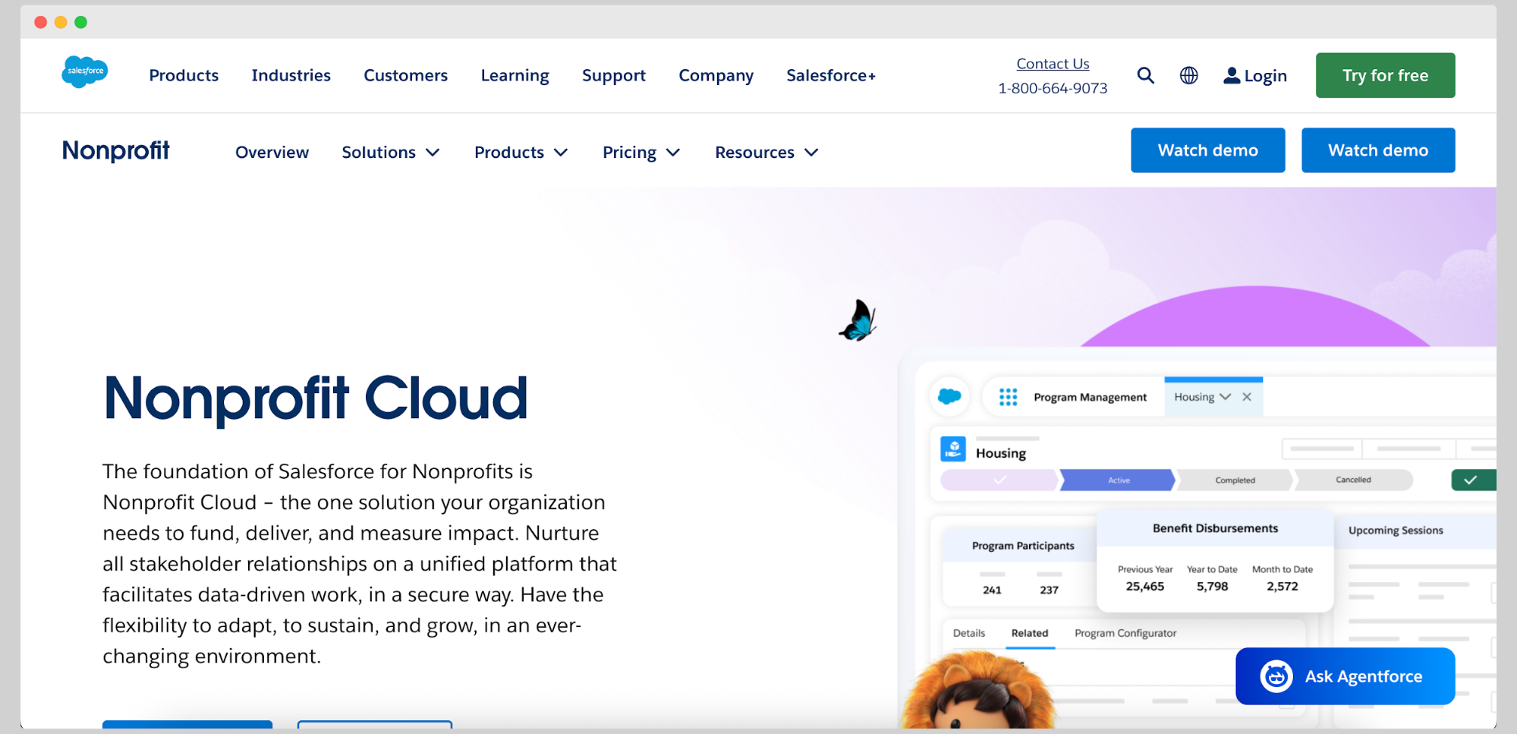This screenshot has width=1517, height=734.
Task: Click the first Watch demo button
Action: pos(1207,150)
